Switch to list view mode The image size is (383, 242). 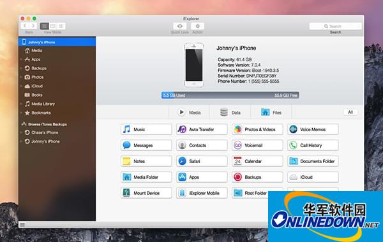(44, 26)
